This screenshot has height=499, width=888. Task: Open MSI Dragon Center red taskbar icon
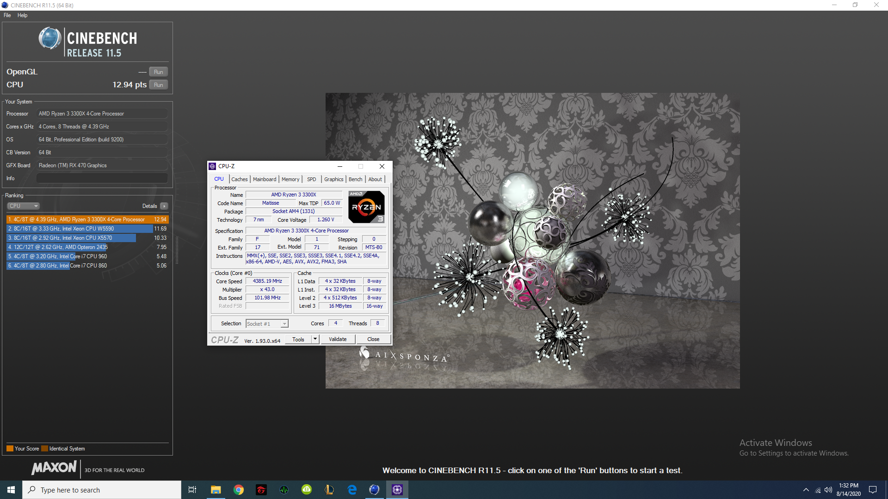[261, 490]
